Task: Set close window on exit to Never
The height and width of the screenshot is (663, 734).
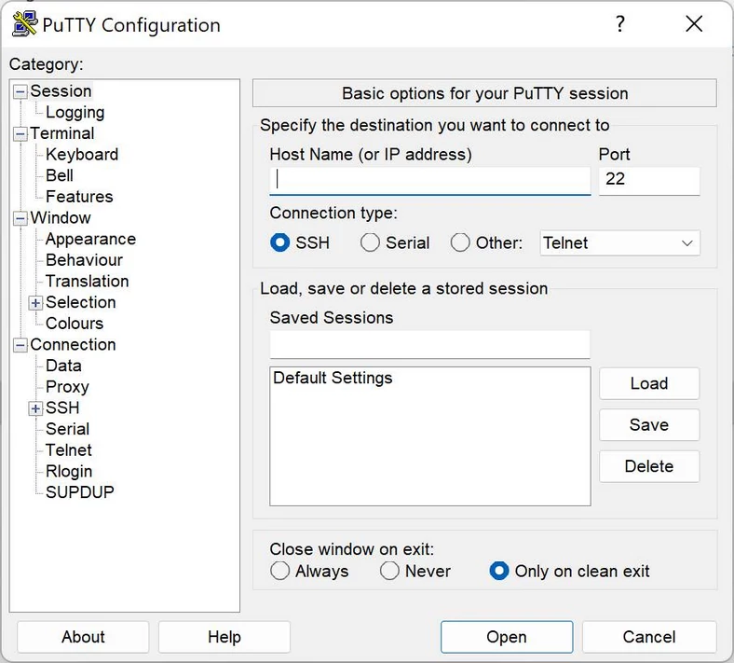Action: pyautogui.click(x=389, y=571)
